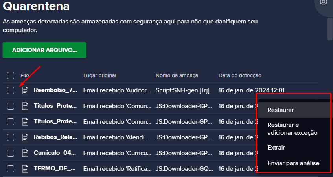Click the ADICIONAR ARQUIVO green button

click(x=44, y=50)
